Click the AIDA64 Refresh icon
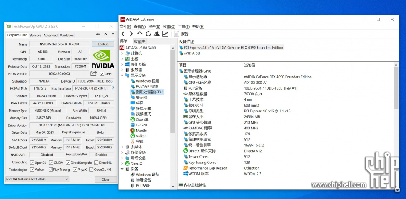 click(x=148, y=34)
